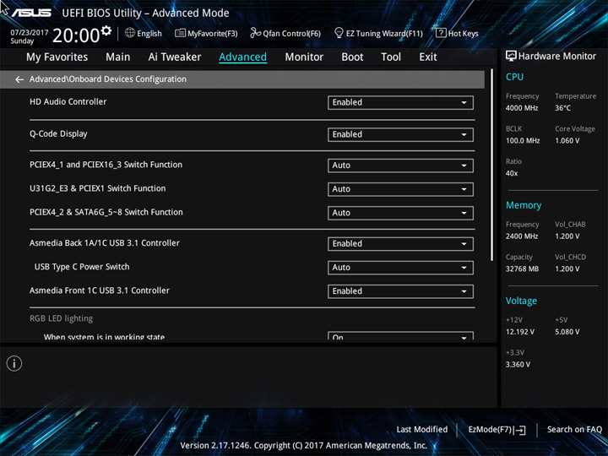Select PCIEX4_1 and PCIEX16_3 Switch Function label
The width and height of the screenshot is (608, 456).
click(106, 165)
